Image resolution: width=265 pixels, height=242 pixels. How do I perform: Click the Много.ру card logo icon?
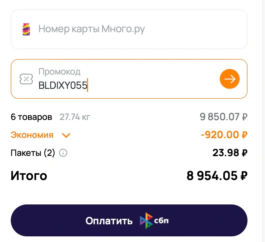click(26, 29)
